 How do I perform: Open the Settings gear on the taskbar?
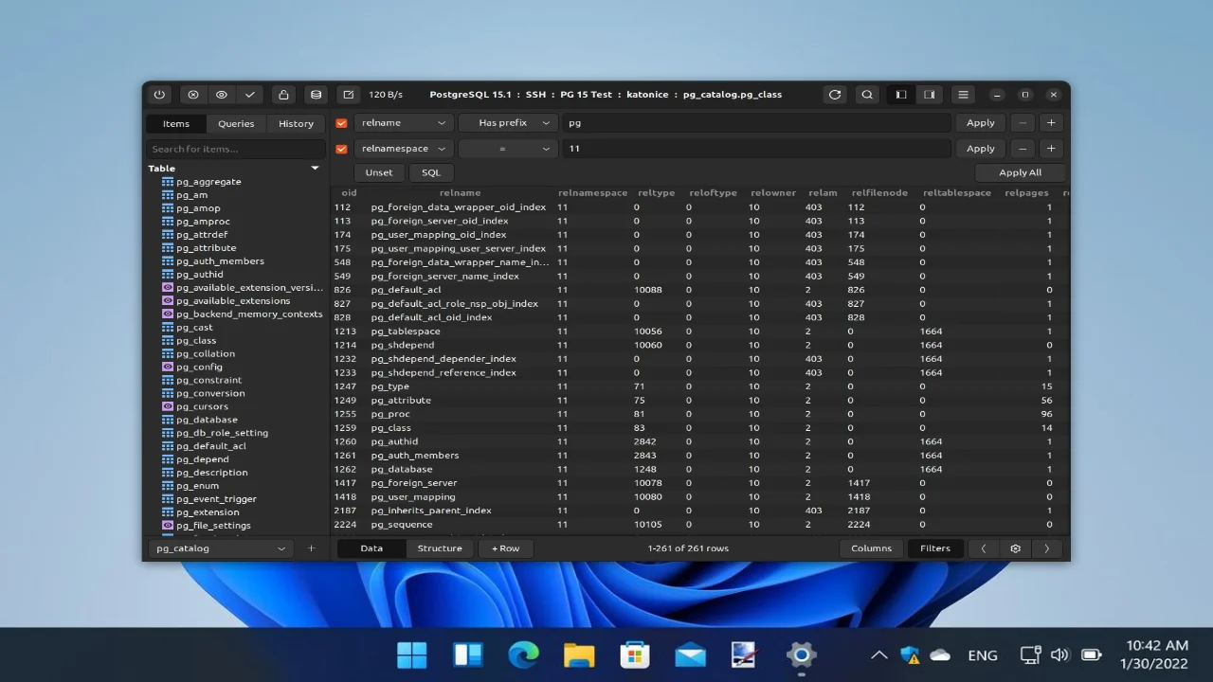click(801, 655)
